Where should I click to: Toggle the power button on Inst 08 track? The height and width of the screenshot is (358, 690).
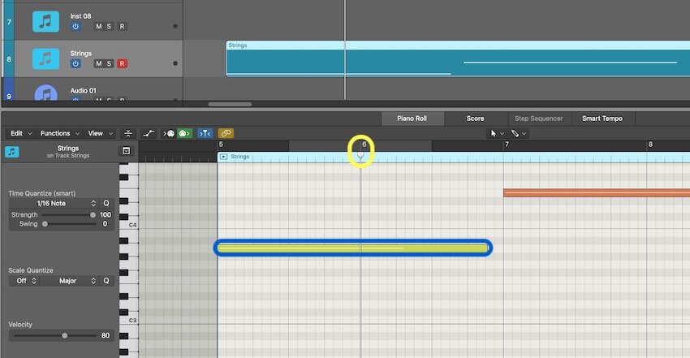click(x=75, y=27)
